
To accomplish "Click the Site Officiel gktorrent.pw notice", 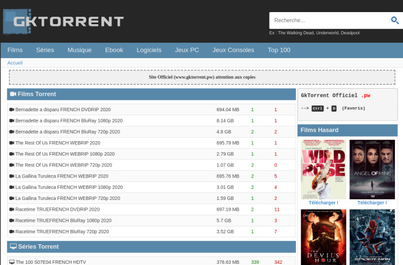I will 202,77.
